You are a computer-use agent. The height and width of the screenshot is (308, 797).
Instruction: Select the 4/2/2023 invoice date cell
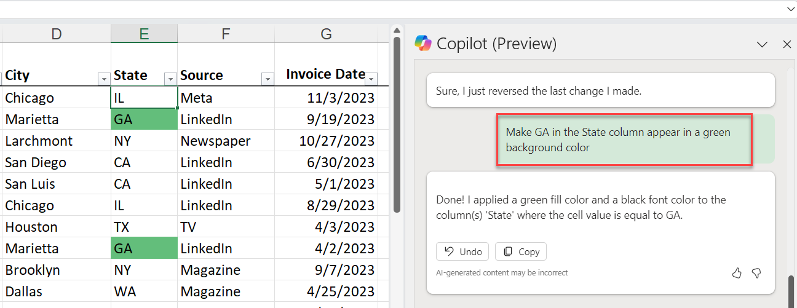click(x=326, y=248)
